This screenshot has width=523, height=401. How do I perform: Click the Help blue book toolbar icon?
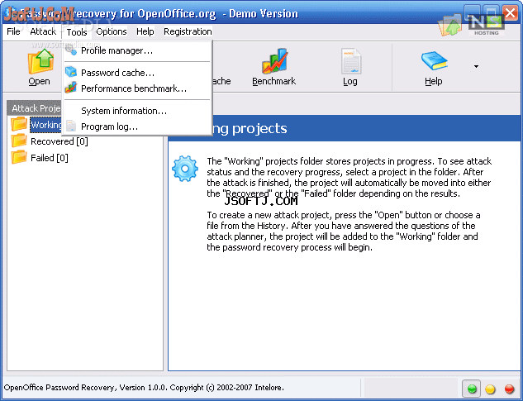tap(434, 60)
